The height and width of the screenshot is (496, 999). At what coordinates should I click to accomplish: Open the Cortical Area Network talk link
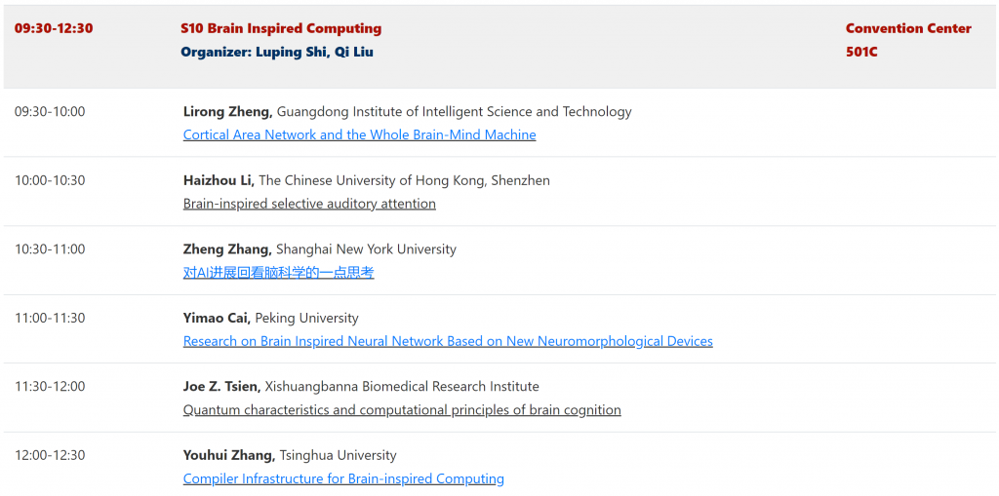click(359, 135)
